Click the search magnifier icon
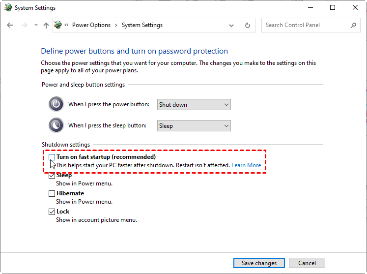Screen dimensions: 367x274 tap(353, 25)
